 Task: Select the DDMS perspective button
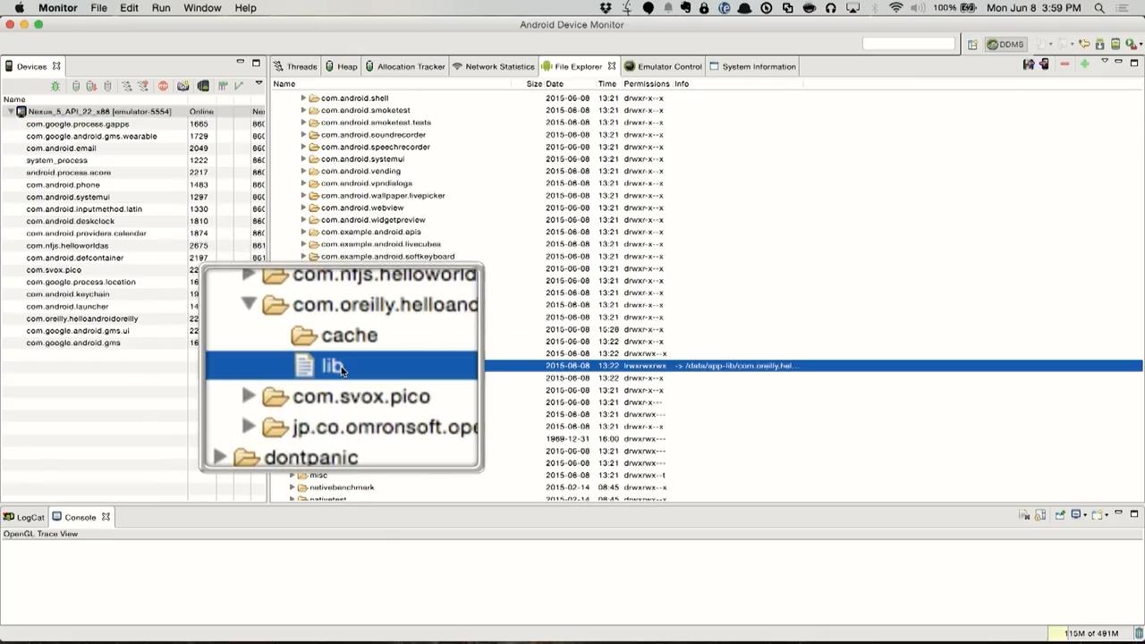point(1005,45)
